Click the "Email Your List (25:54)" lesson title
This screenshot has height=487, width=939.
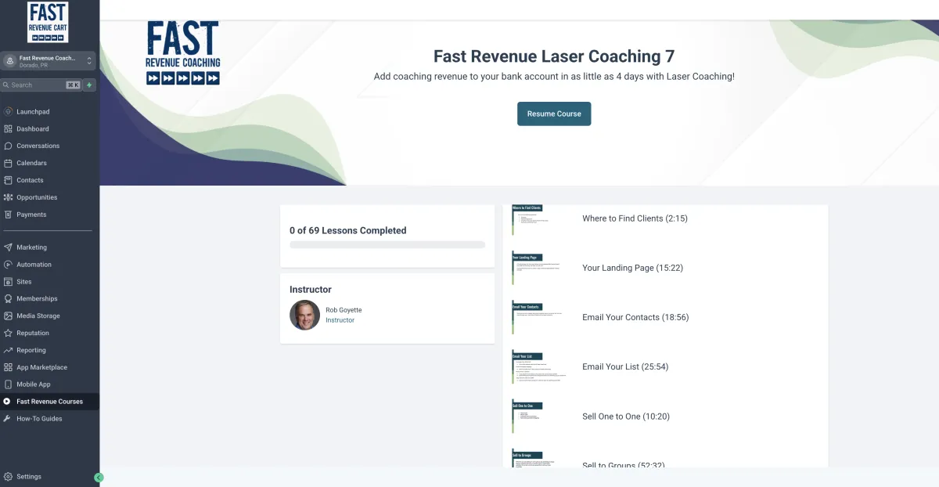coord(625,367)
